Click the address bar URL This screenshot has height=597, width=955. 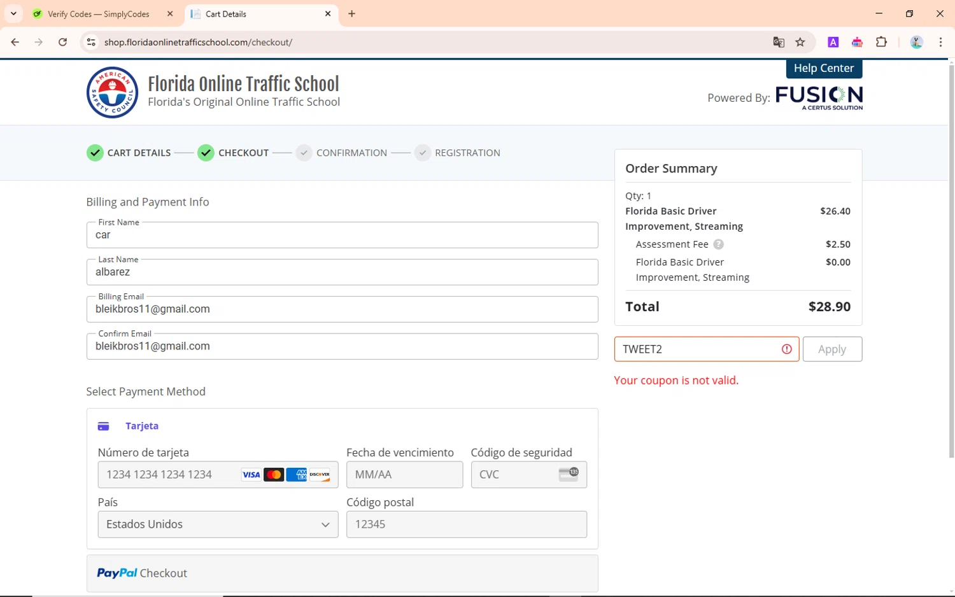[x=198, y=42]
